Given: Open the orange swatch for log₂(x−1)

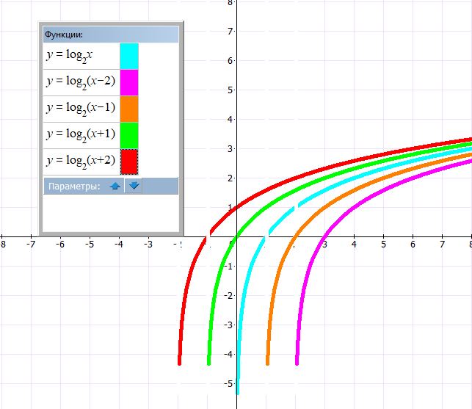Looking at the screenshot, I should (x=128, y=109).
